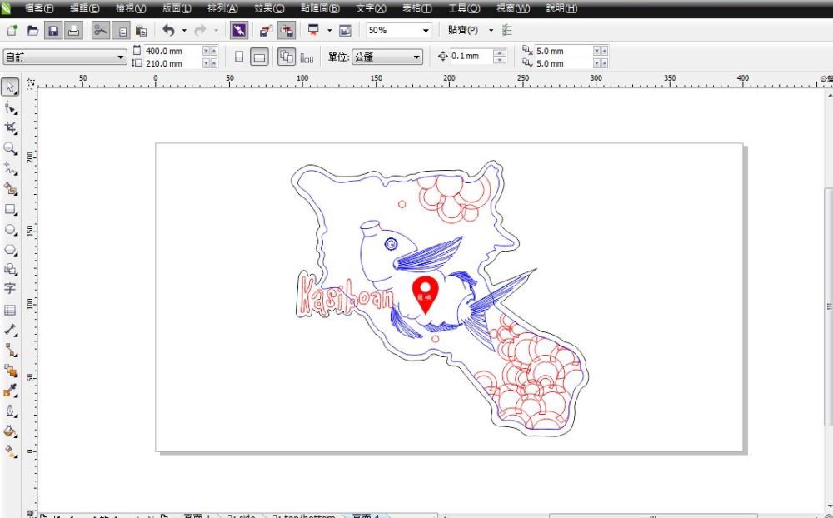Open the 點陣圖(B) menu
The width and height of the screenshot is (833, 518).
pyautogui.click(x=320, y=8)
